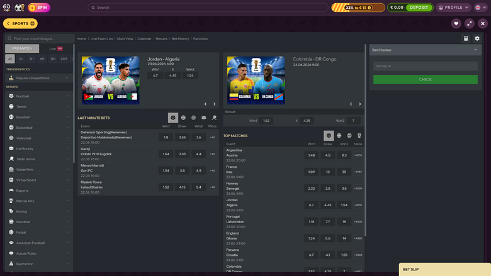The height and width of the screenshot is (276, 491).
Task: Open the favorites heart icon
Action: click(456, 23)
